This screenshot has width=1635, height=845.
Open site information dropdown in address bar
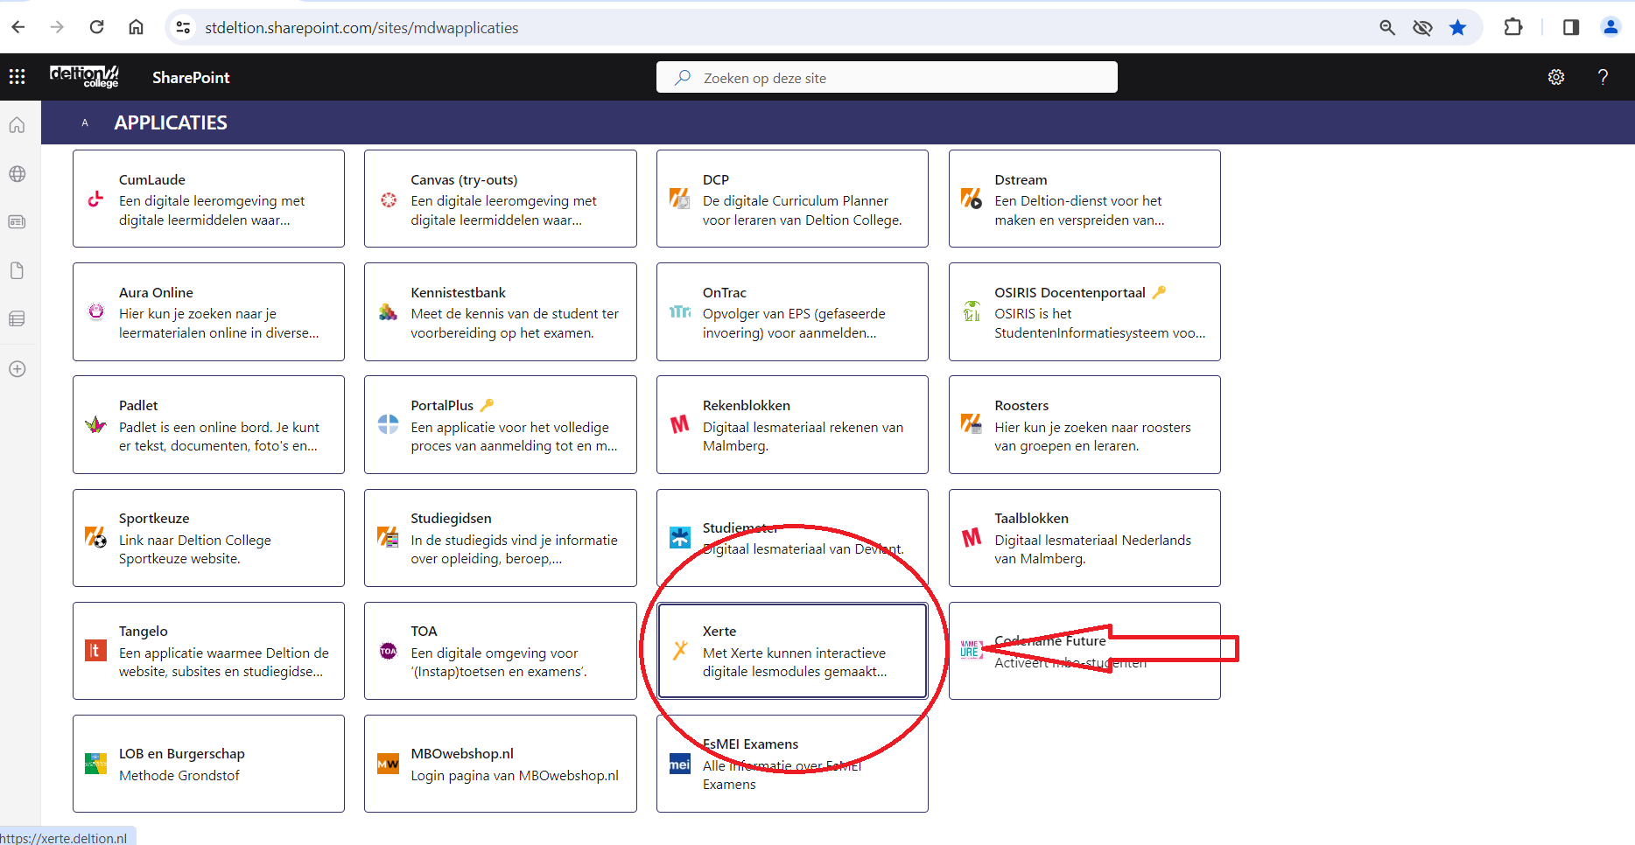click(183, 27)
